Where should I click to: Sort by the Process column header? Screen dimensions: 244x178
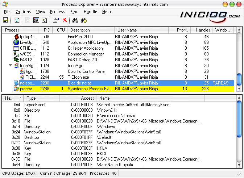click(x=20, y=30)
